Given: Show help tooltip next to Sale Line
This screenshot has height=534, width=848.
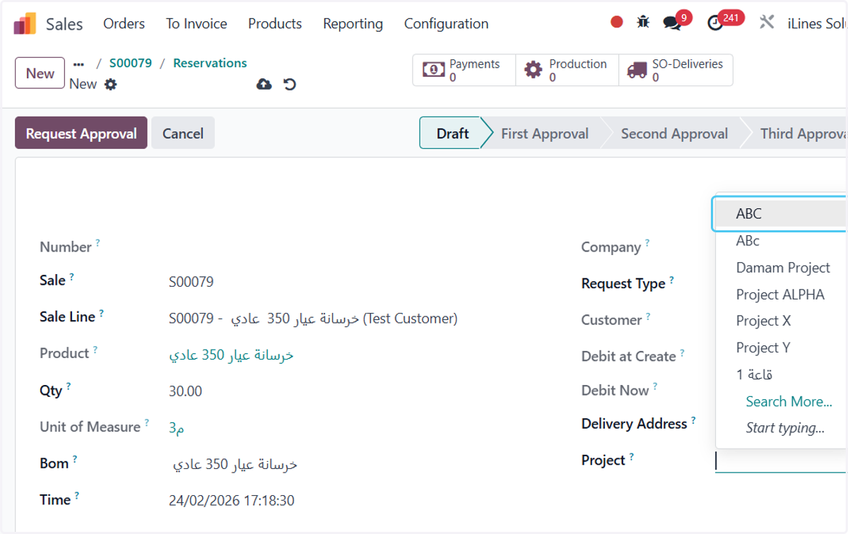Looking at the screenshot, I should 101,313.
